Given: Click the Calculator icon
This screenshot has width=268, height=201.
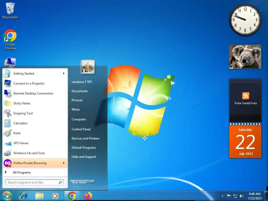Looking at the screenshot, I should [8, 123].
